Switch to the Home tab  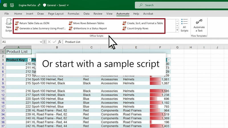click(x=18, y=14)
